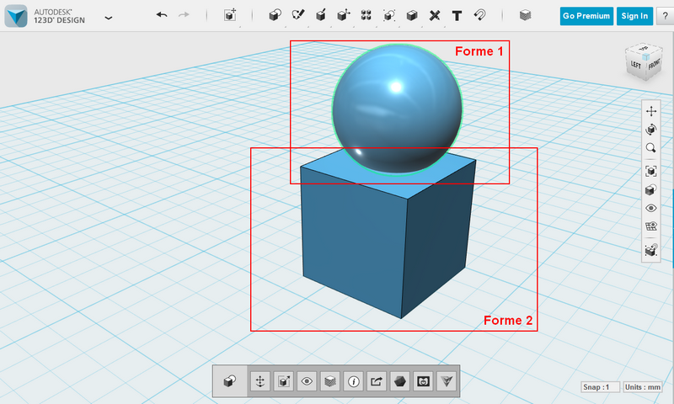The image size is (674, 404).
Task: Click the Fit to view icon
Action: [650, 171]
